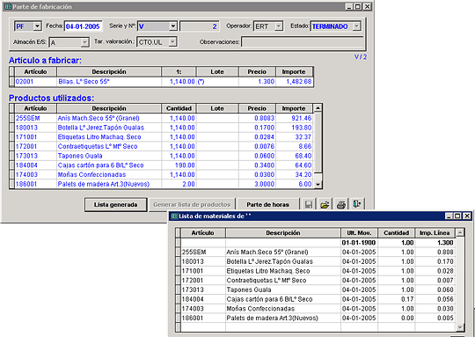Click the Lista generada button

[116, 204]
